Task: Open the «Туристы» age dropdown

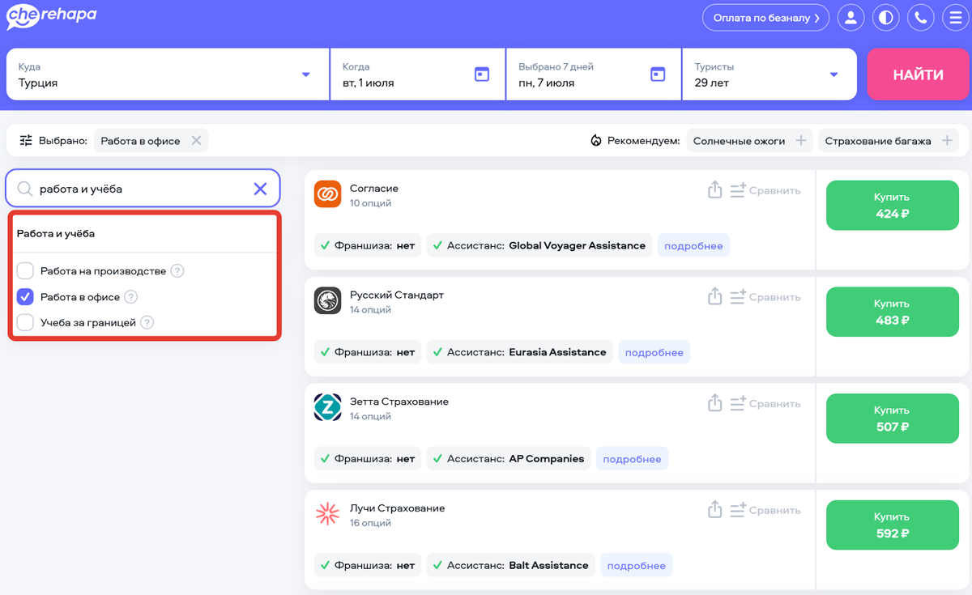Action: (833, 74)
